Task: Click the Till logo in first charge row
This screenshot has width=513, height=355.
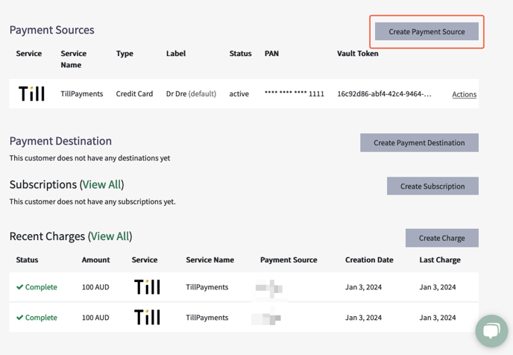Action: click(147, 287)
